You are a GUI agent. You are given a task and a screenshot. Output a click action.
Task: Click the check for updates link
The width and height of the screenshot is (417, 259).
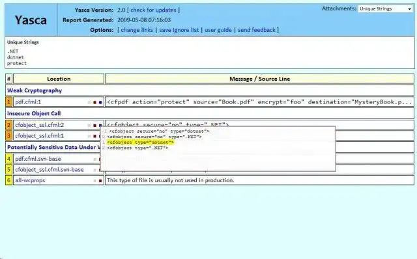[x=153, y=10]
